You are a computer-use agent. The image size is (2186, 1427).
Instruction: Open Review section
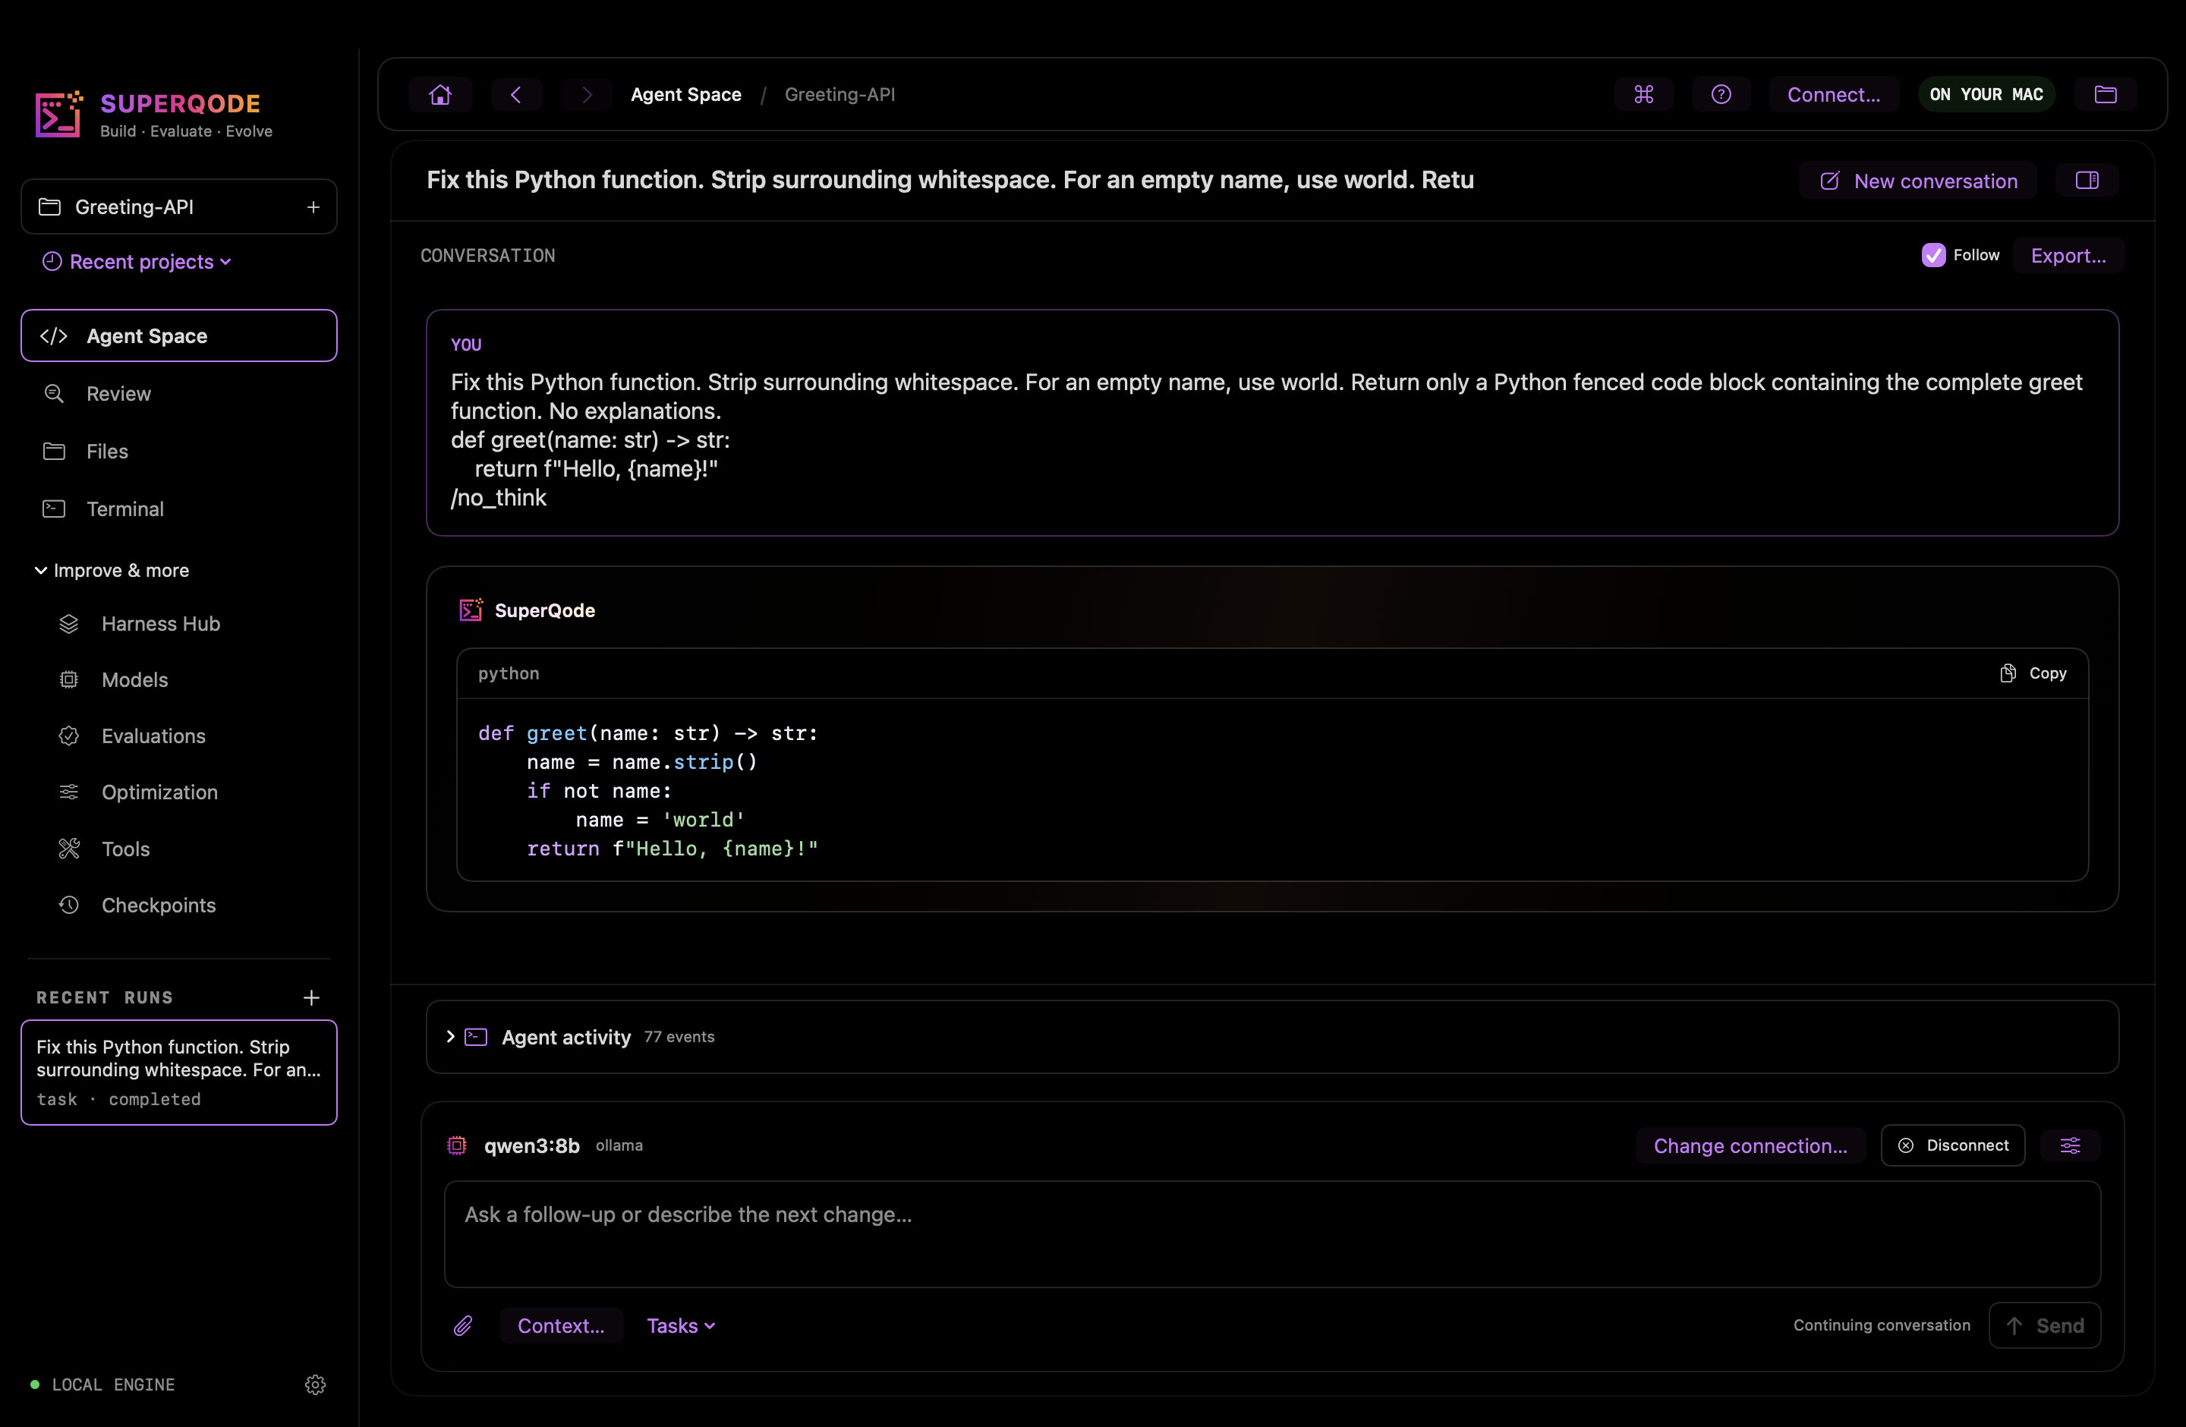(179, 394)
